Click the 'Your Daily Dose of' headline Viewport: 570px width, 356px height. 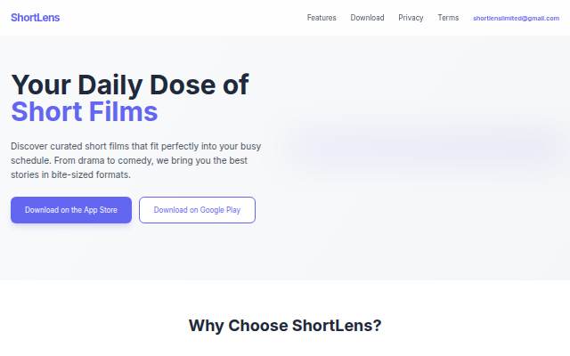click(x=130, y=85)
